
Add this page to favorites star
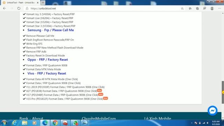click(x=182, y=8)
